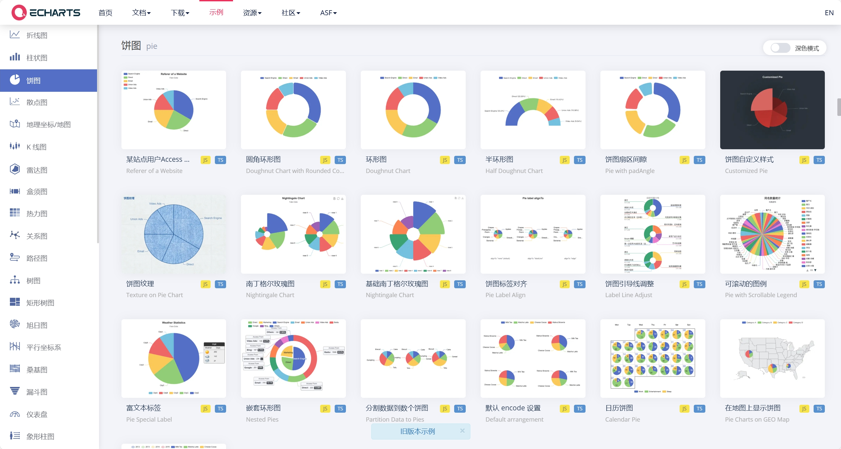Click the ECharts logo
Screen dimensions: 841x449
[46, 13]
